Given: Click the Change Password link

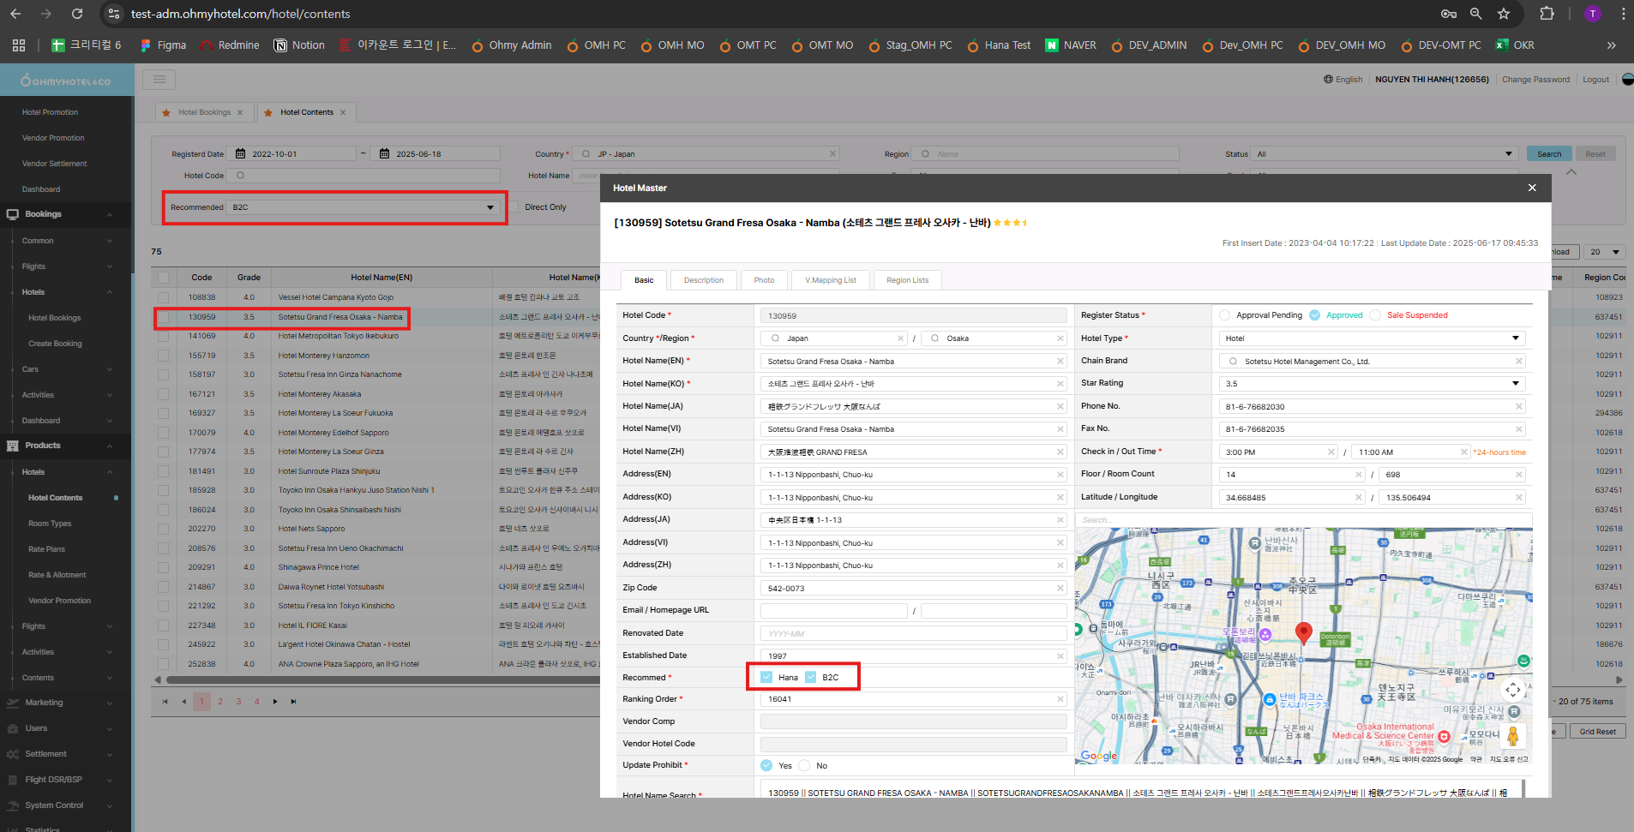Looking at the screenshot, I should [x=1535, y=80].
